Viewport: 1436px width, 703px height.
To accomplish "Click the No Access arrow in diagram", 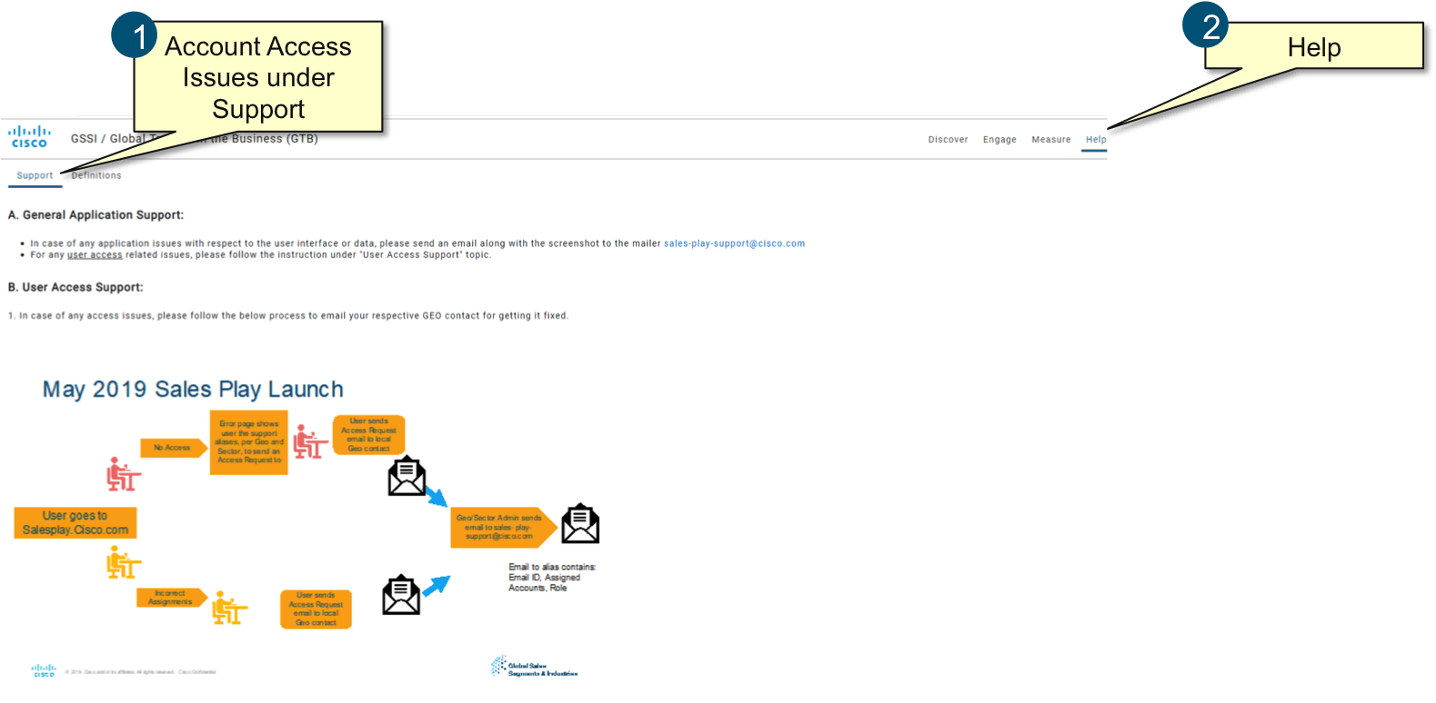I will (x=174, y=448).
